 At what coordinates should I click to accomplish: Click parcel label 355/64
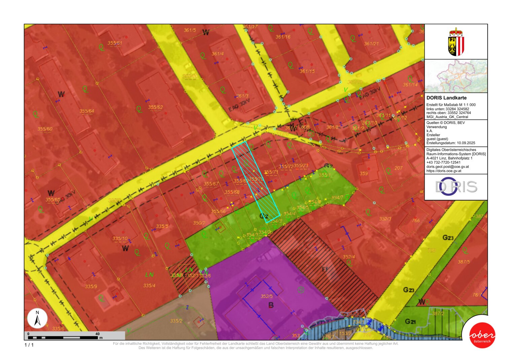point(87,111)
